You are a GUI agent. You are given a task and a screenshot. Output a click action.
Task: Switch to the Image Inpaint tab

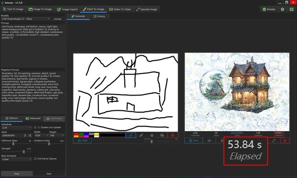click(x=67, y=9)
